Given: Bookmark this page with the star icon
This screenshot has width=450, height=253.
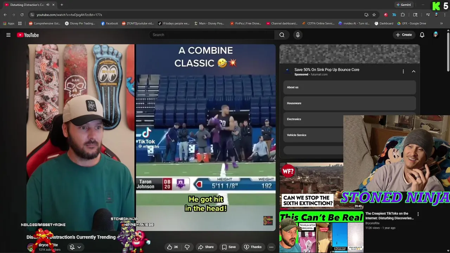Looking at the screenshot, I should 374,15.
